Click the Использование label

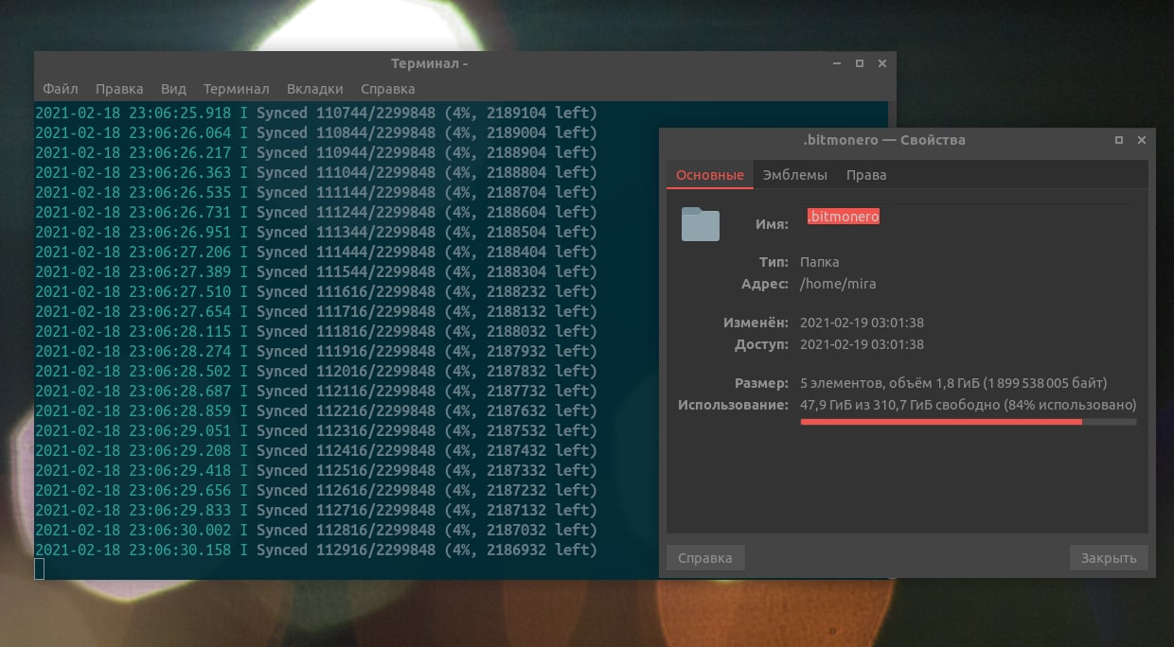pos(733,405)
